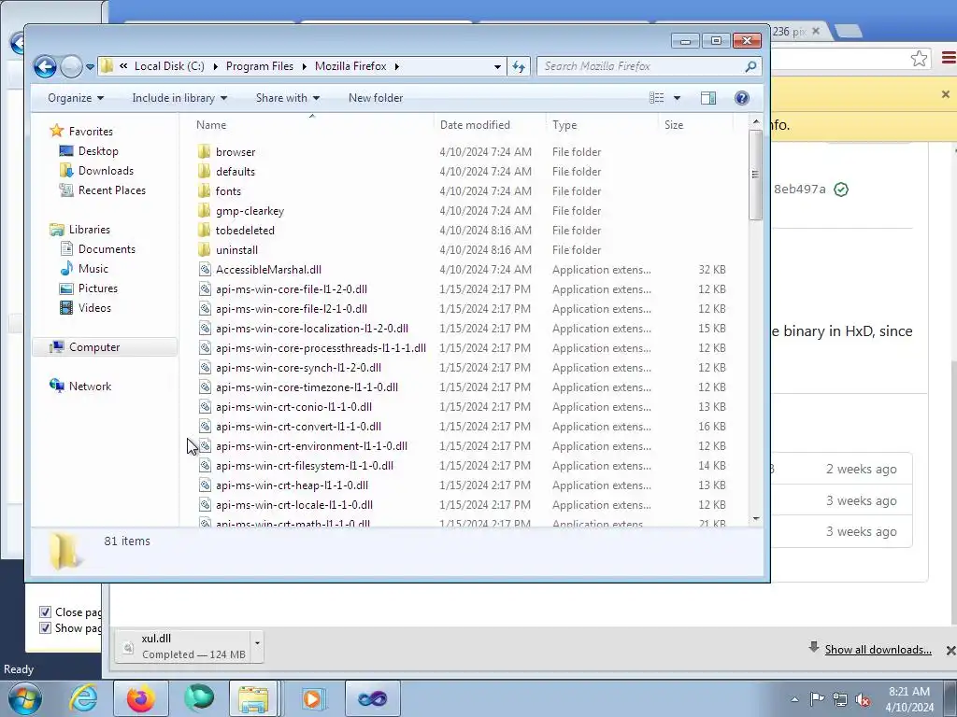Select Program Files breadcrumb in the address bar

(x=260, y=66)
